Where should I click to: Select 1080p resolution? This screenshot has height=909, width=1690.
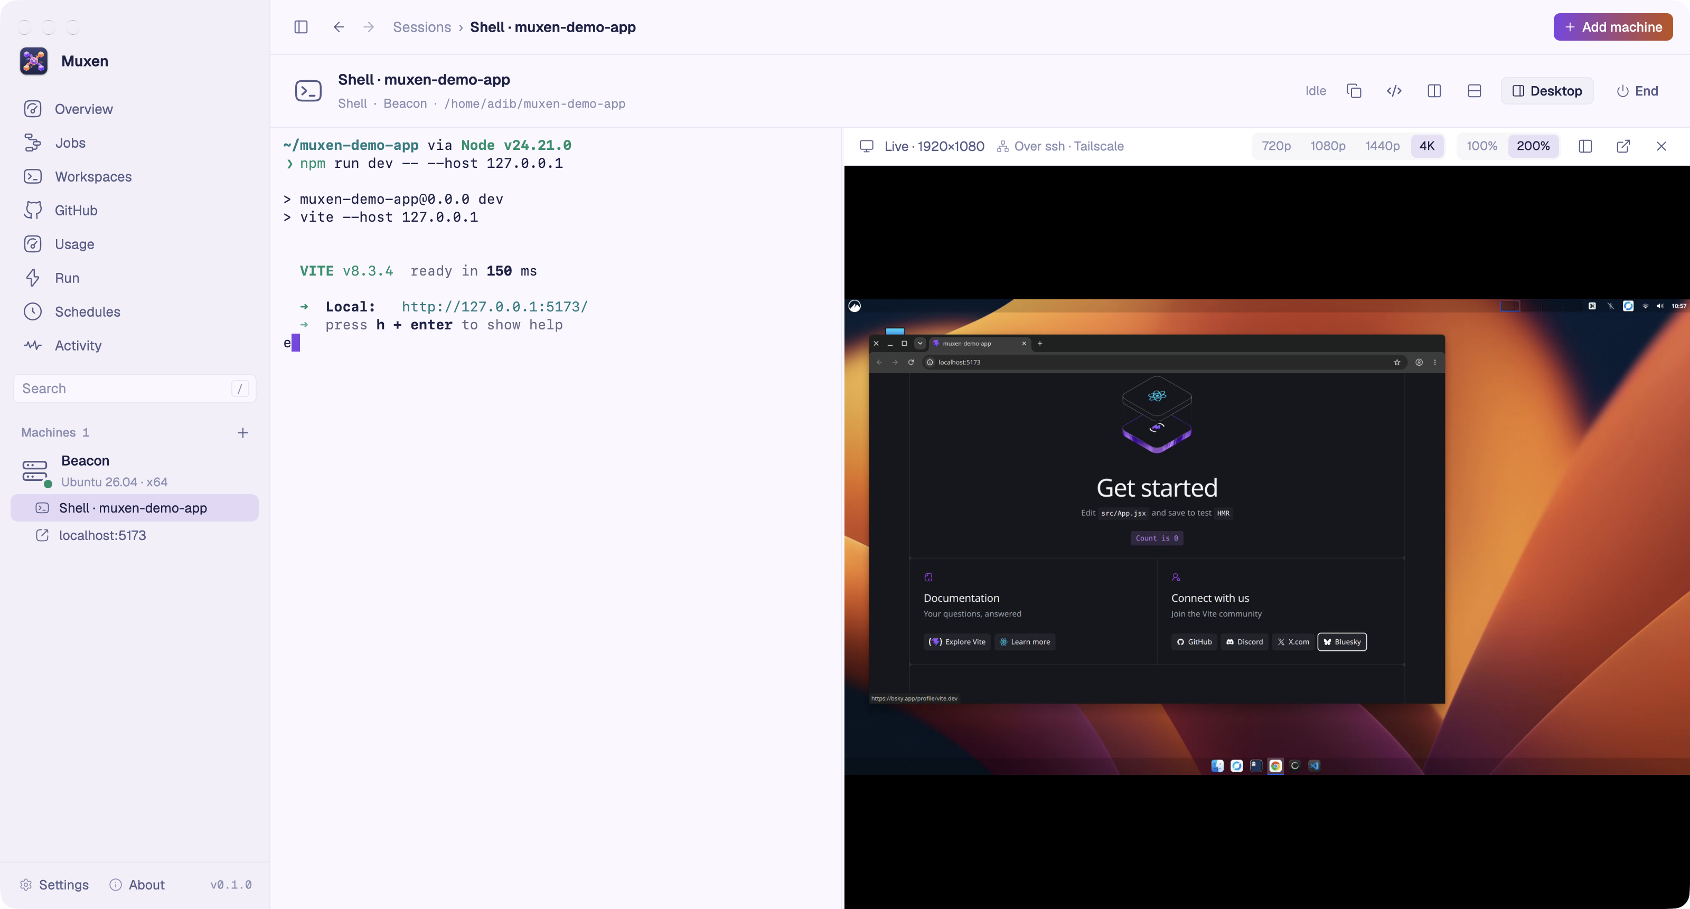coord(1328,146)
